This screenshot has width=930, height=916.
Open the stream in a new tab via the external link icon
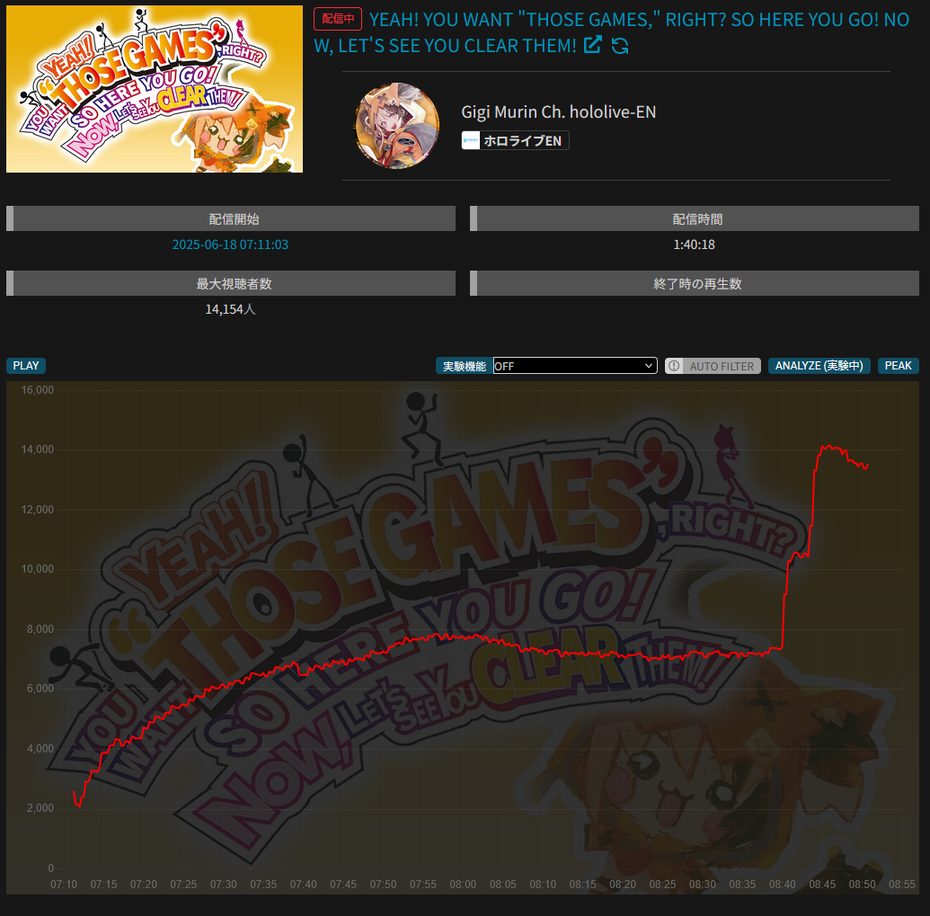592,44
